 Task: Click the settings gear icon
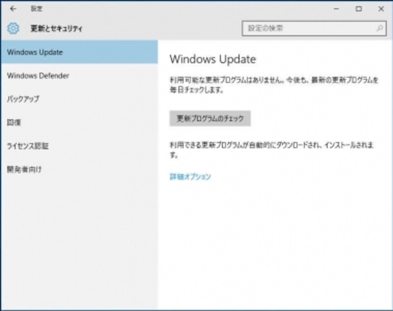point(13,28)
